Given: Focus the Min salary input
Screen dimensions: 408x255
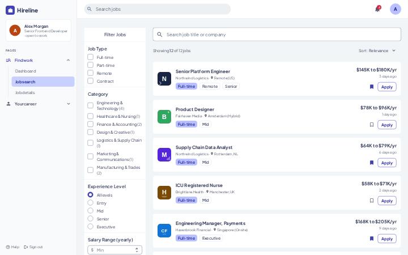Looking at the screenshot, I should pos(114,250).
